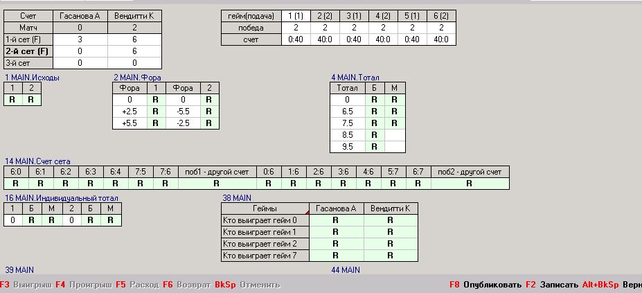Image resolution: width=642 pixels, height=293 pixels.
Task: Select R for player 2 at handicap -2.5
Action: click(x=209, y=123)
